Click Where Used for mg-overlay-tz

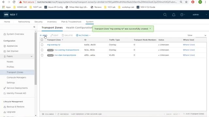(189, 45)
